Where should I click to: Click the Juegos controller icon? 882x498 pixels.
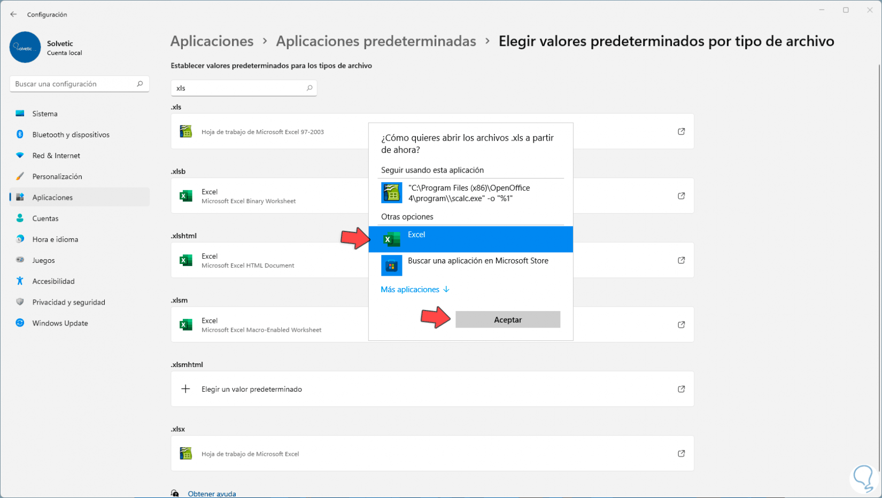coord(20,260)
